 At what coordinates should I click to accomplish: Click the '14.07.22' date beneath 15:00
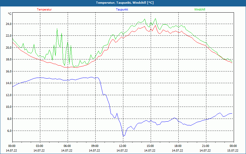tap(150, 150)
